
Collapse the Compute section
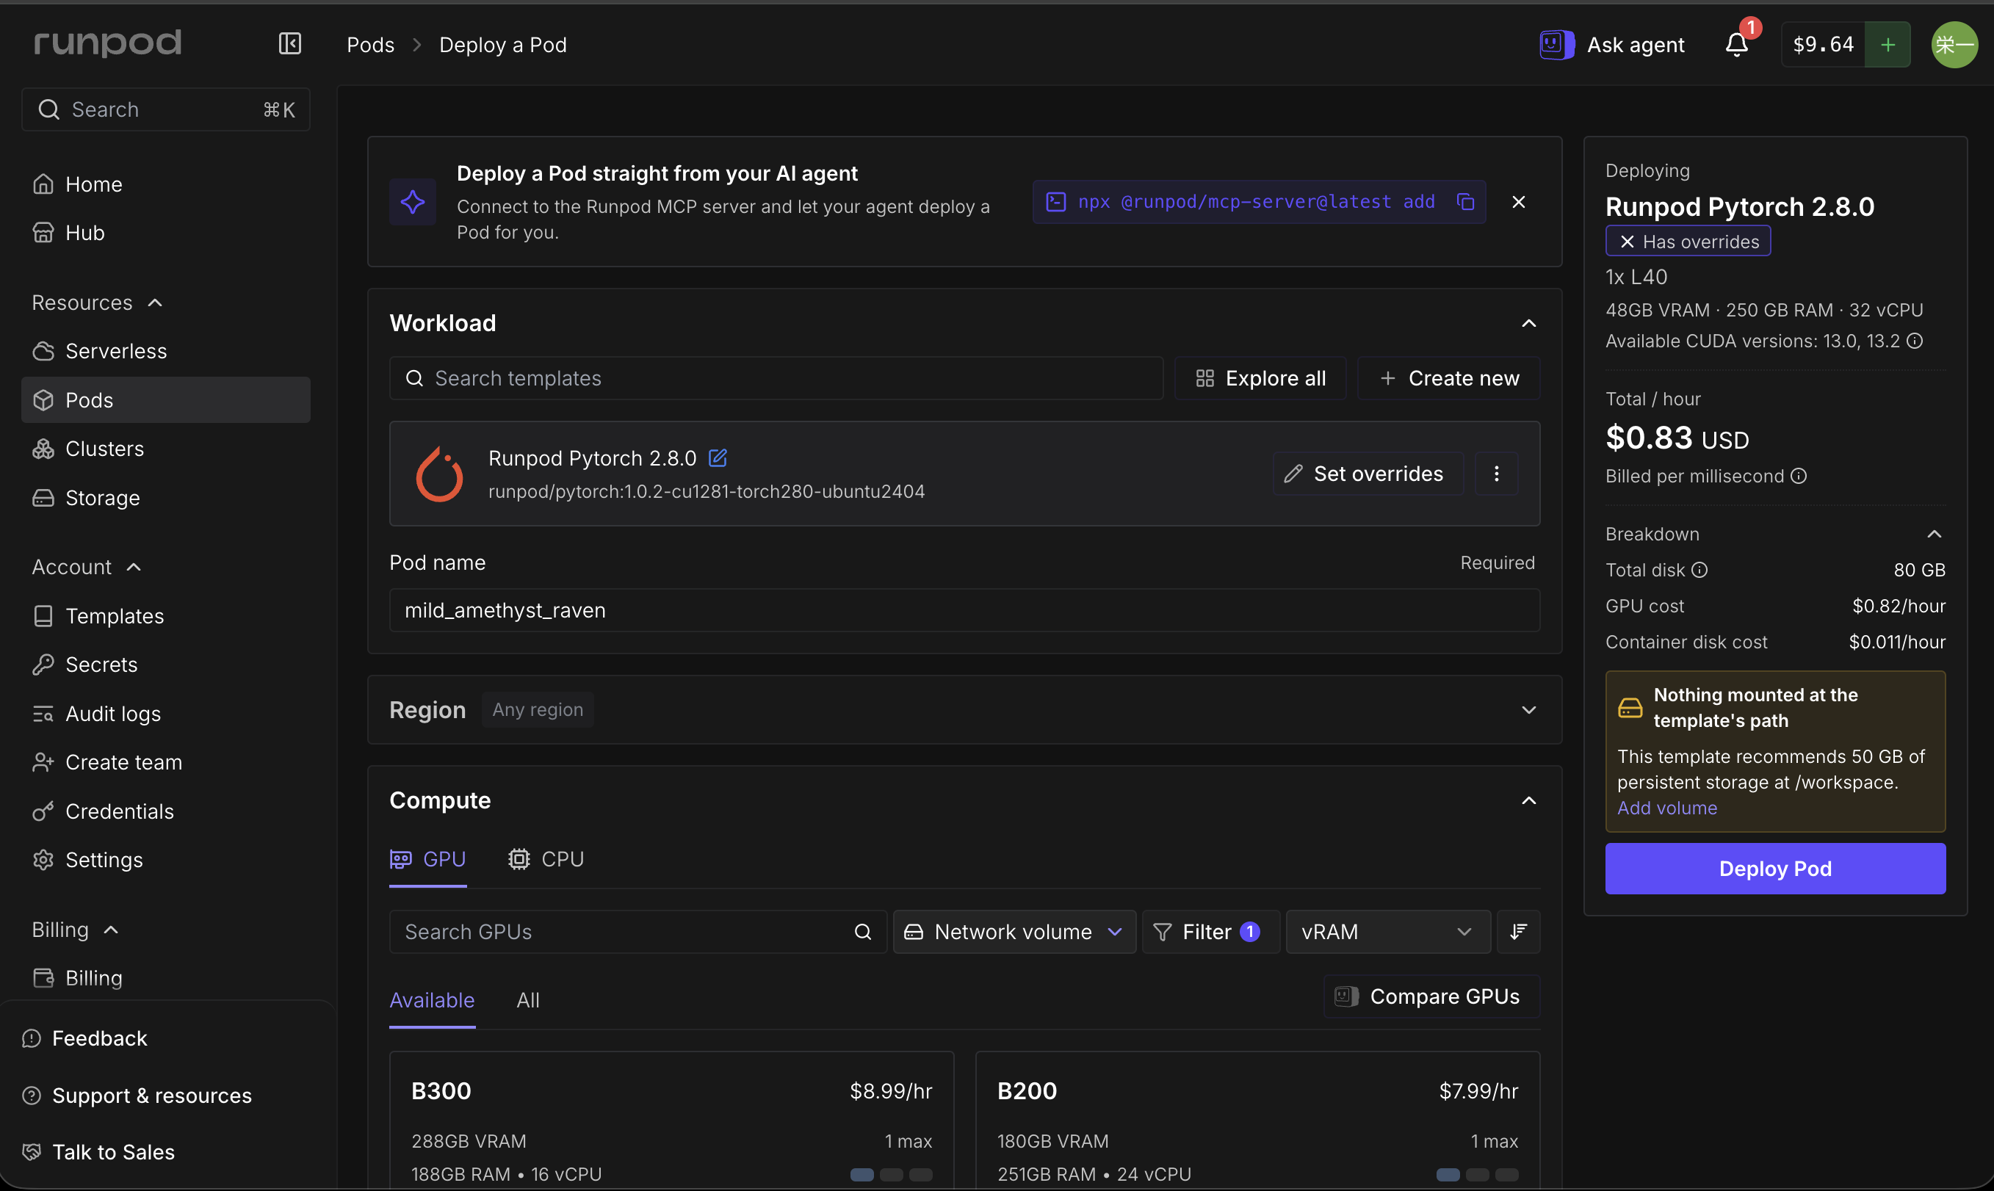[x=1528, y=800]
